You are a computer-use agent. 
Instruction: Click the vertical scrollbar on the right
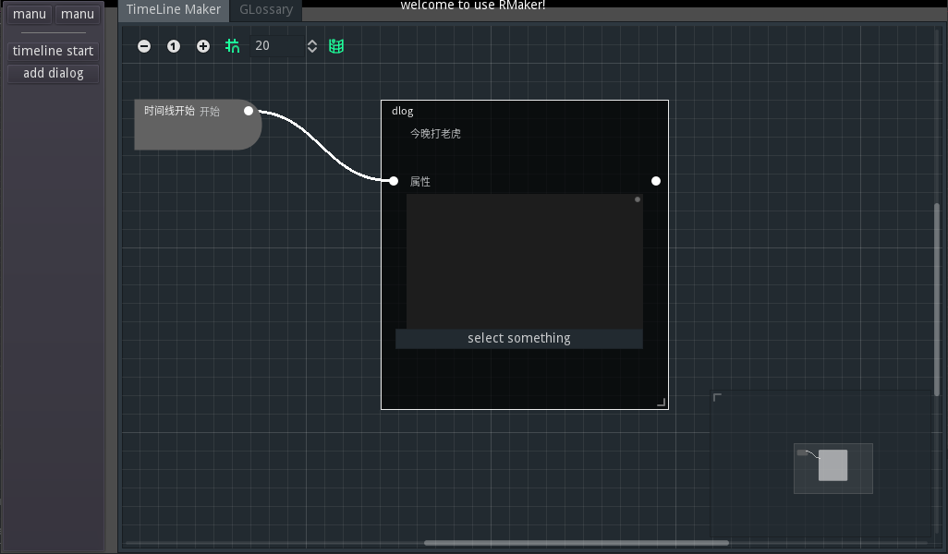937,300
